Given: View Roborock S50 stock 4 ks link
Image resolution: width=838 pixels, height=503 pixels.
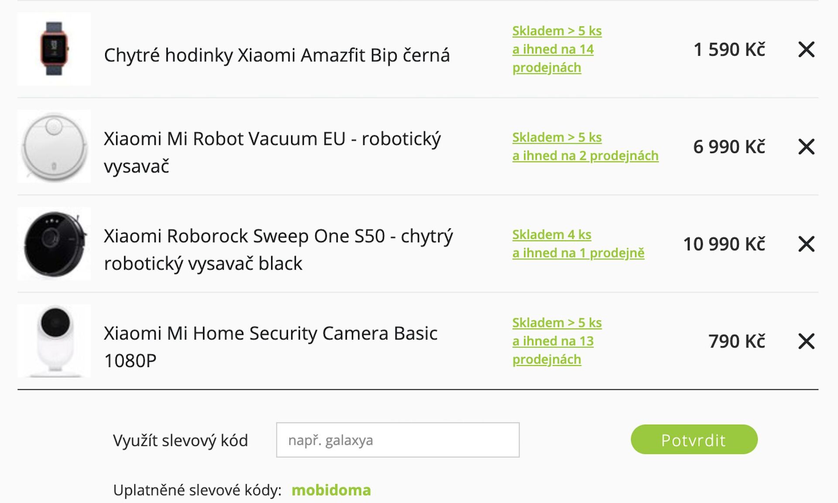Looking at the screenshot, I should point(552,235).
